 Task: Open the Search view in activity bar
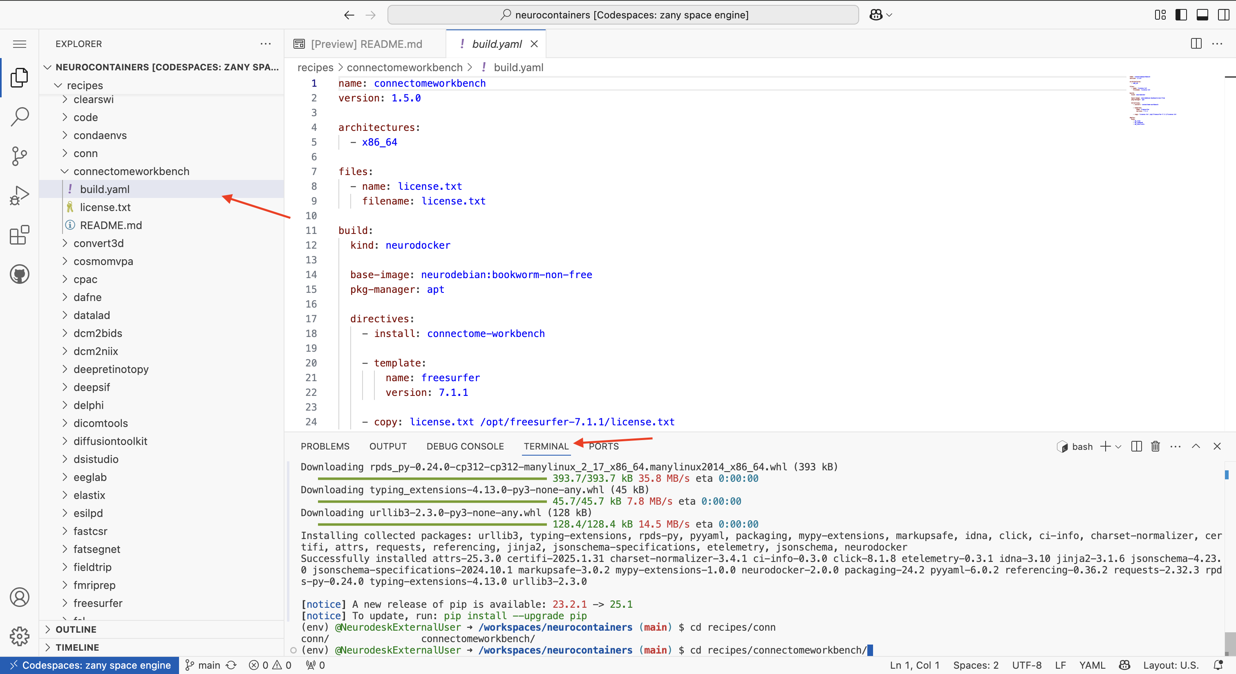(19, 117)
